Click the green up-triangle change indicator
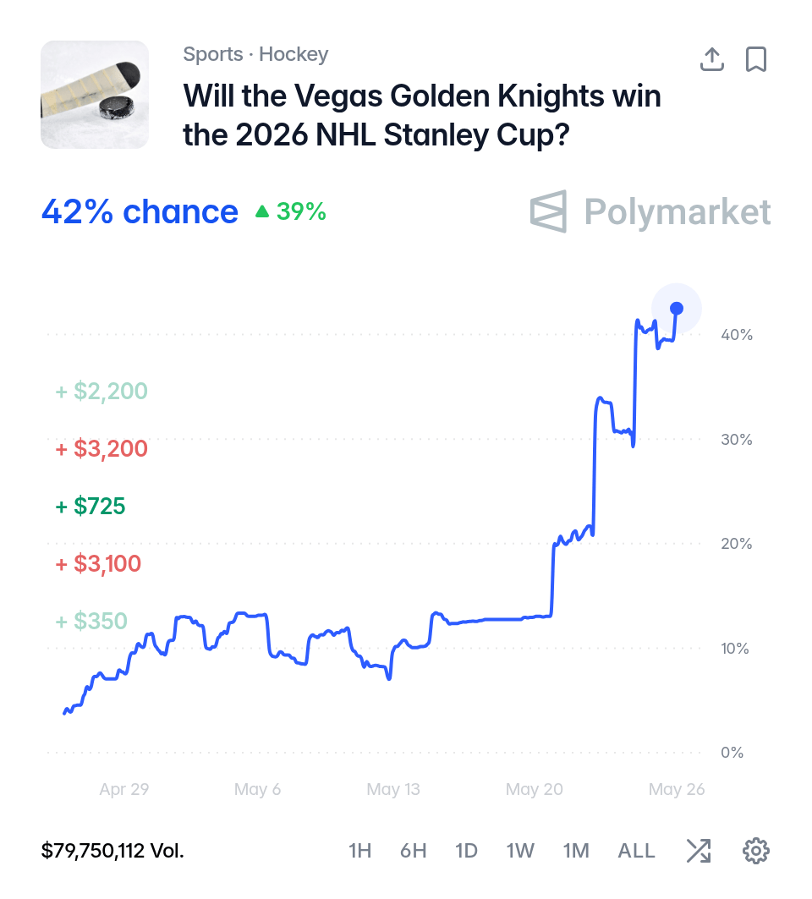The width and height of the screenshot is (812, 899). coord(262,211)
